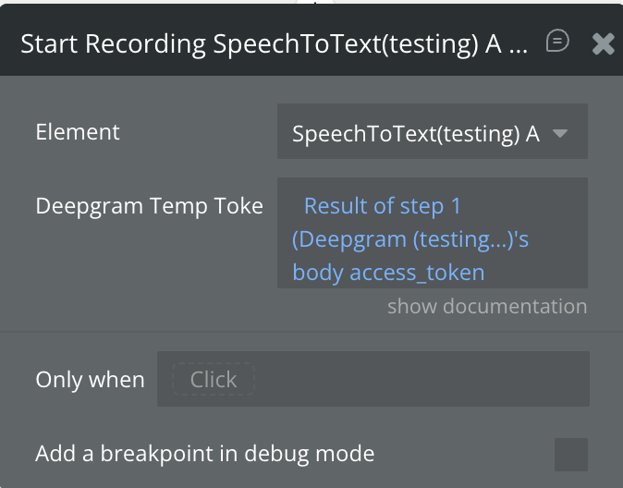Click blank panel area left of show documentation
The height and width of the screenshot is (488, 623).
(x=185, y=306)
